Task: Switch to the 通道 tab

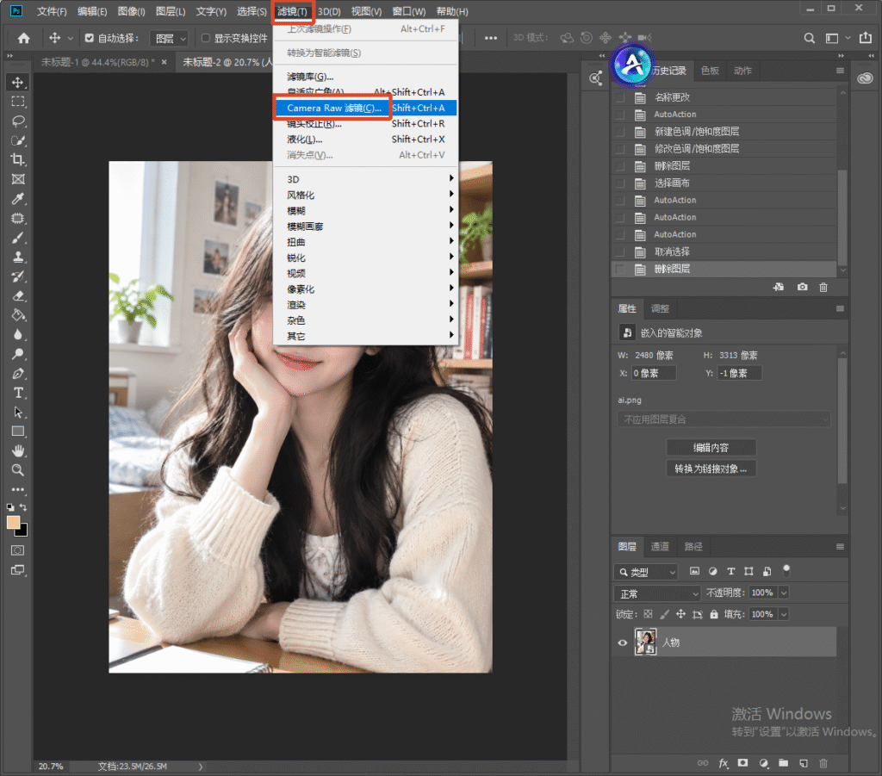Action: (660, 547)
